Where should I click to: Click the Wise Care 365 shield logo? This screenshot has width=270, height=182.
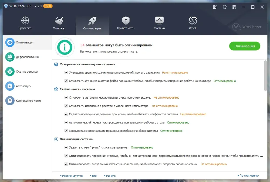click(6, 6)
